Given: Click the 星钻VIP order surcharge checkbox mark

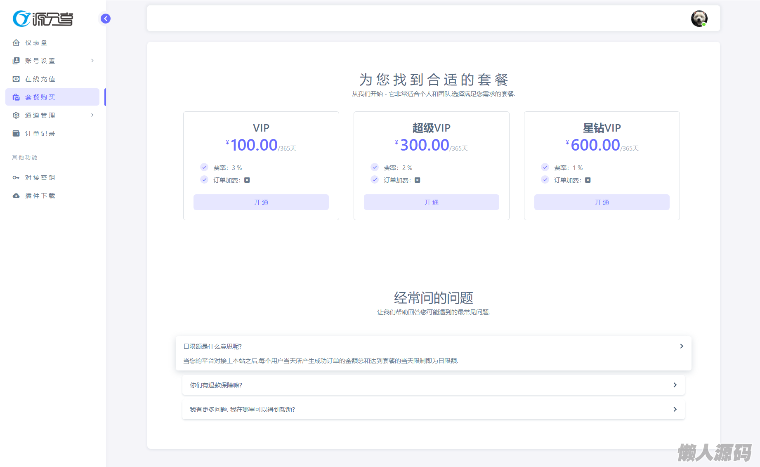Looking at the screenshot, I should (x=588, y=180).
